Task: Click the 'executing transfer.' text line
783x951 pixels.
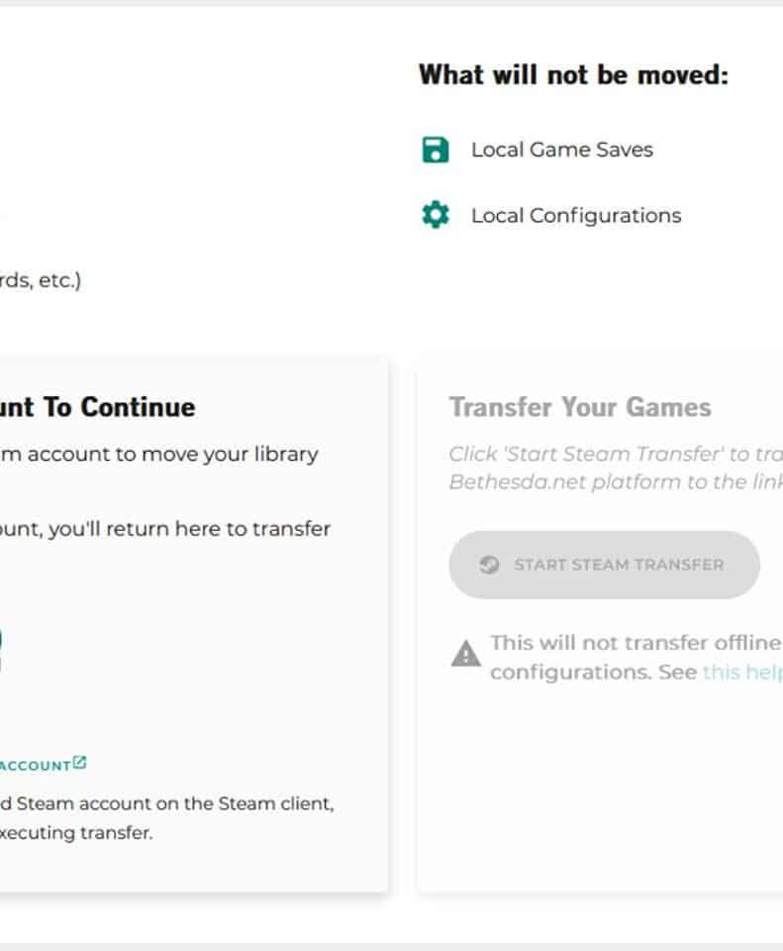Action: pos(75,833)
